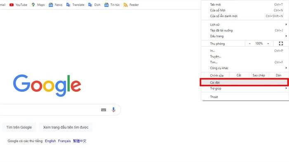Toggle fullscreen mode in the menu
The width and height of the screenshot is (289, 162).
pos(281,44)
